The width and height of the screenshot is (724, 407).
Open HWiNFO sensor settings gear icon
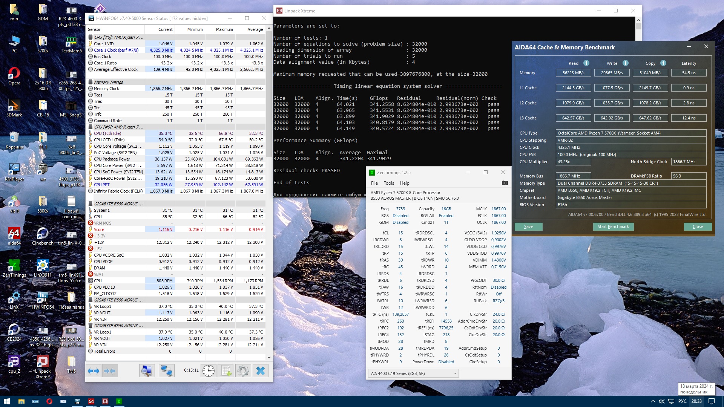243,371
